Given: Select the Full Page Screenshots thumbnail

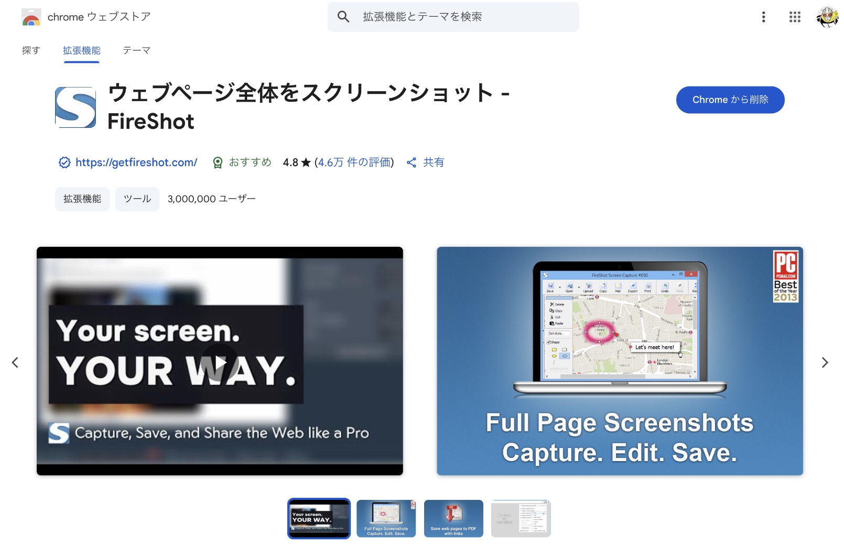Looking at the screenshot, I should (x=386, y=518).
